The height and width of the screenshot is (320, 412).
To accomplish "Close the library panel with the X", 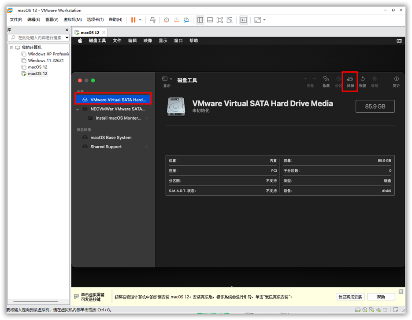I will point(67,30).
